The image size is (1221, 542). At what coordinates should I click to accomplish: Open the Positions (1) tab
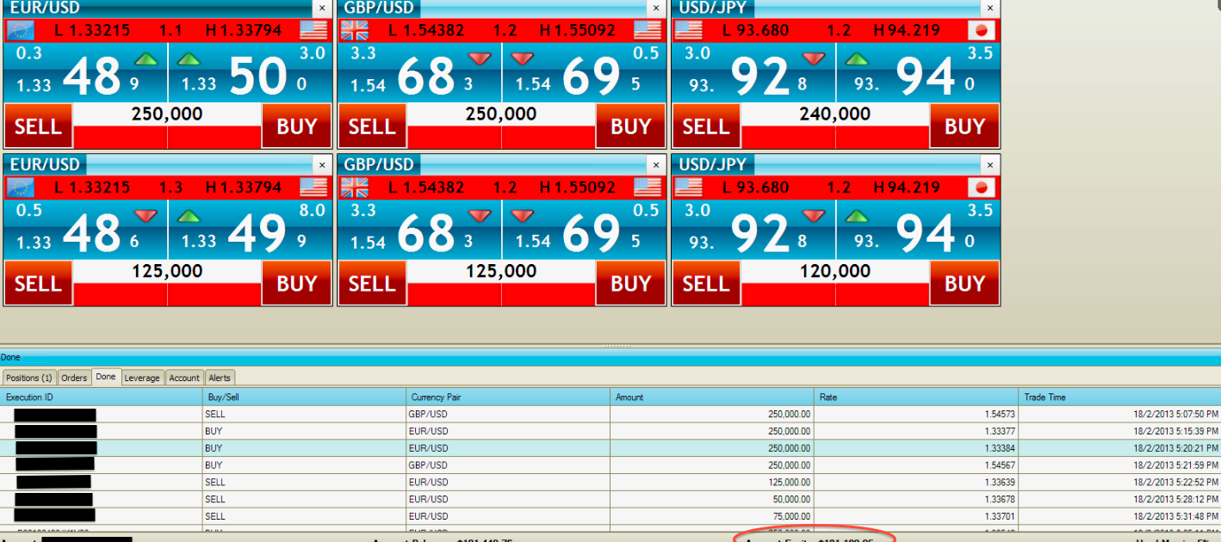click(29, 378)
